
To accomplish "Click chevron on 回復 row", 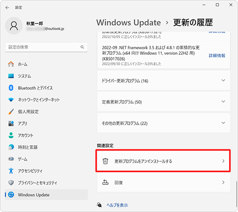I will click(x=223, y=182).
